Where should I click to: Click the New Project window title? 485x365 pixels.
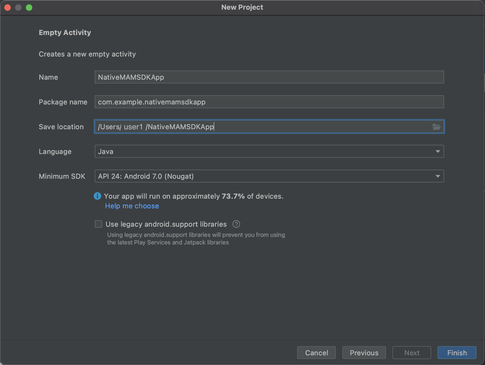tap(242, 7)
